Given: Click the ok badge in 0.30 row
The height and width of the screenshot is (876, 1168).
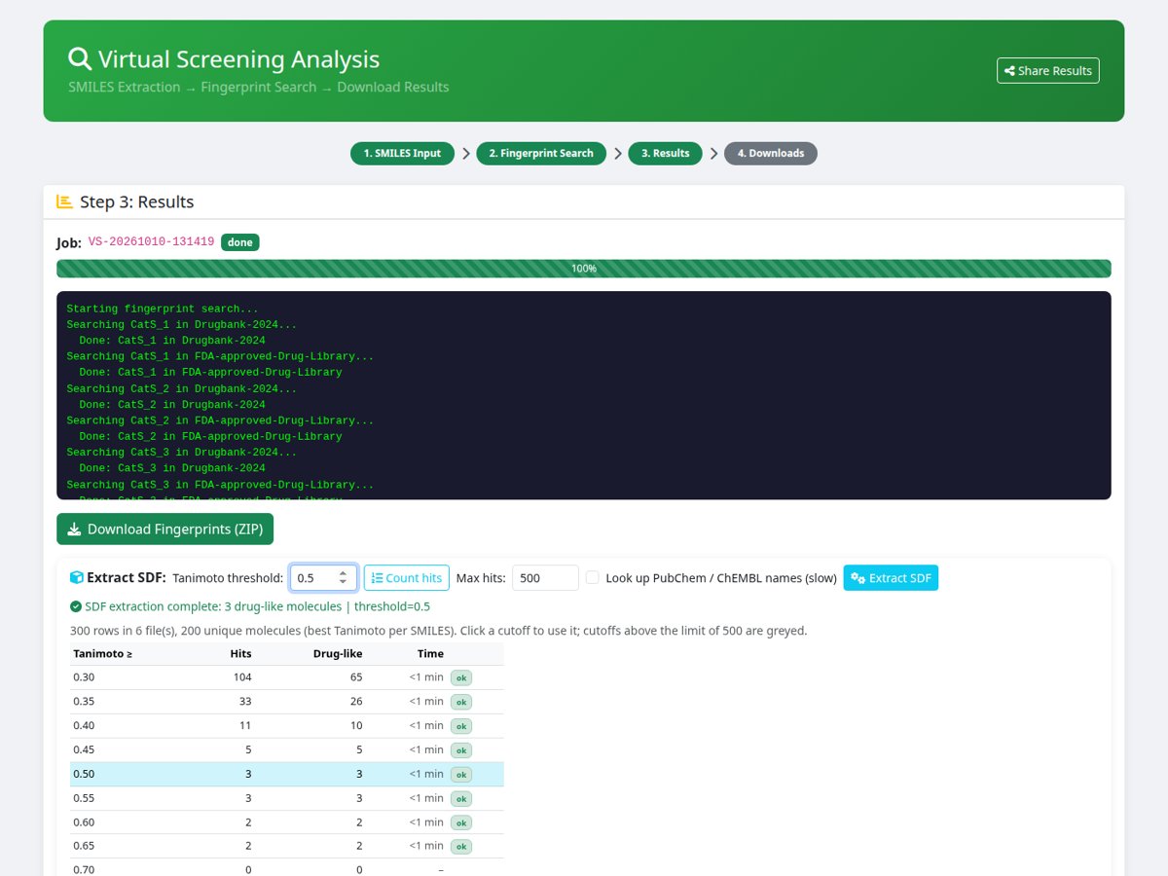Looking at the screenshot, I should (x=461, y=677).
